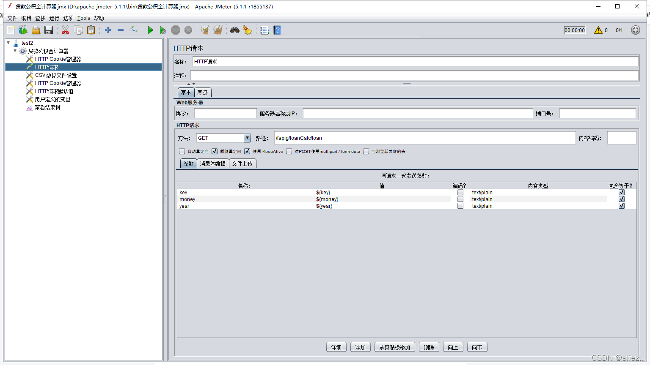Click the Clear All double-broom icon

point(218,30)
